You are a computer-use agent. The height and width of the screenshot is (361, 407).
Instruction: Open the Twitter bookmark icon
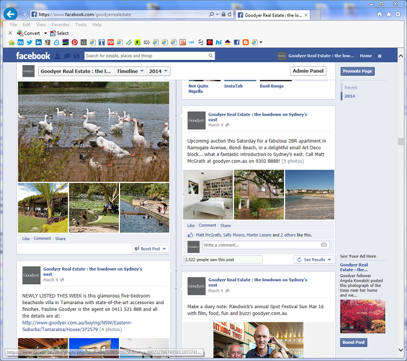point(30,42)
